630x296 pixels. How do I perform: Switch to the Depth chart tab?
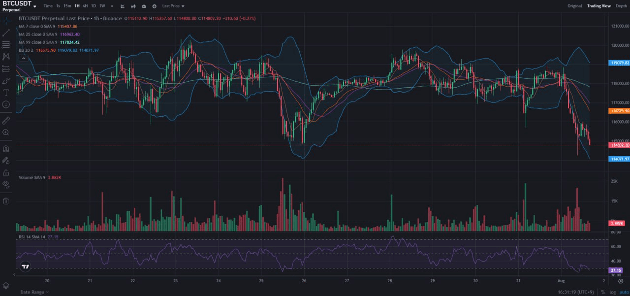point(621,6)
